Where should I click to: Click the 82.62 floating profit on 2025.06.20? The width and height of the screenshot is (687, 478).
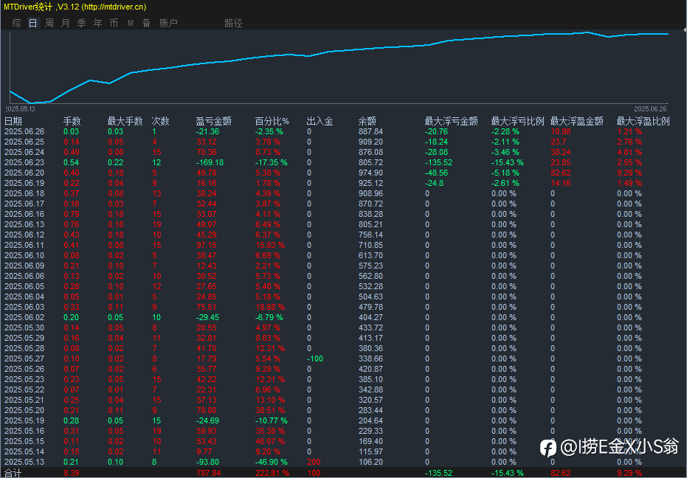tap(561, 173)
